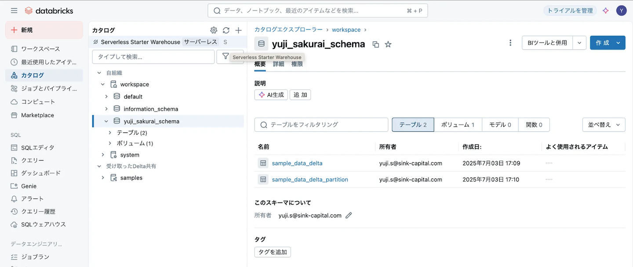
Task: Open SQLエディタ in sidebar
Action: click(44, 148)
